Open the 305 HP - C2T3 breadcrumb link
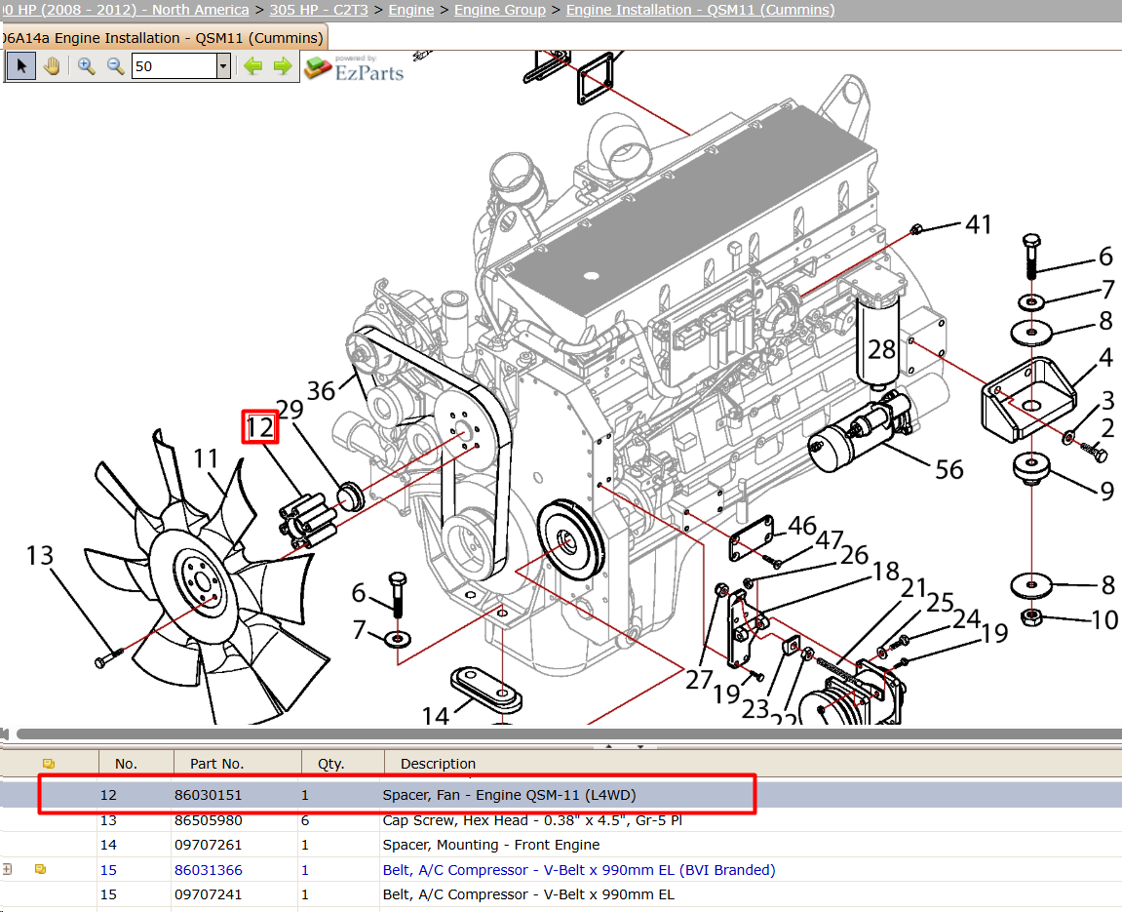Viewport: 1122px width, 912px height. [319, 10]
